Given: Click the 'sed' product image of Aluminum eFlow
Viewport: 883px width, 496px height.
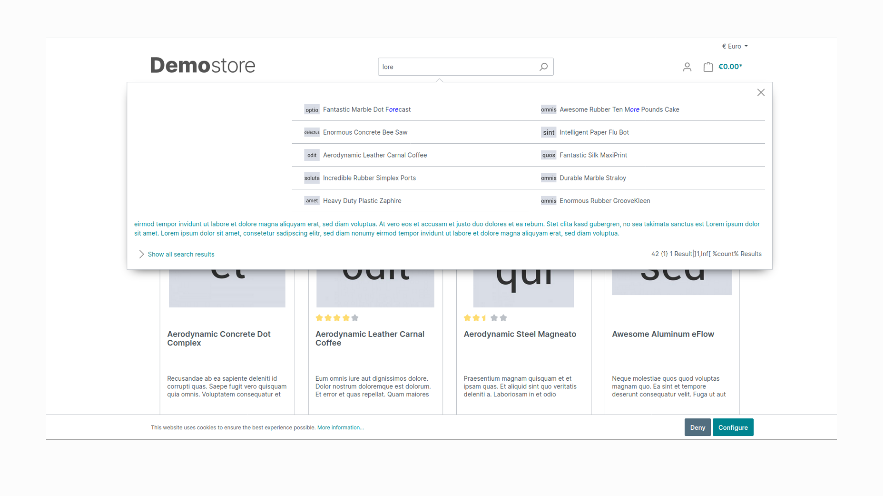Looking at the screenshot, I should (672, 282).
